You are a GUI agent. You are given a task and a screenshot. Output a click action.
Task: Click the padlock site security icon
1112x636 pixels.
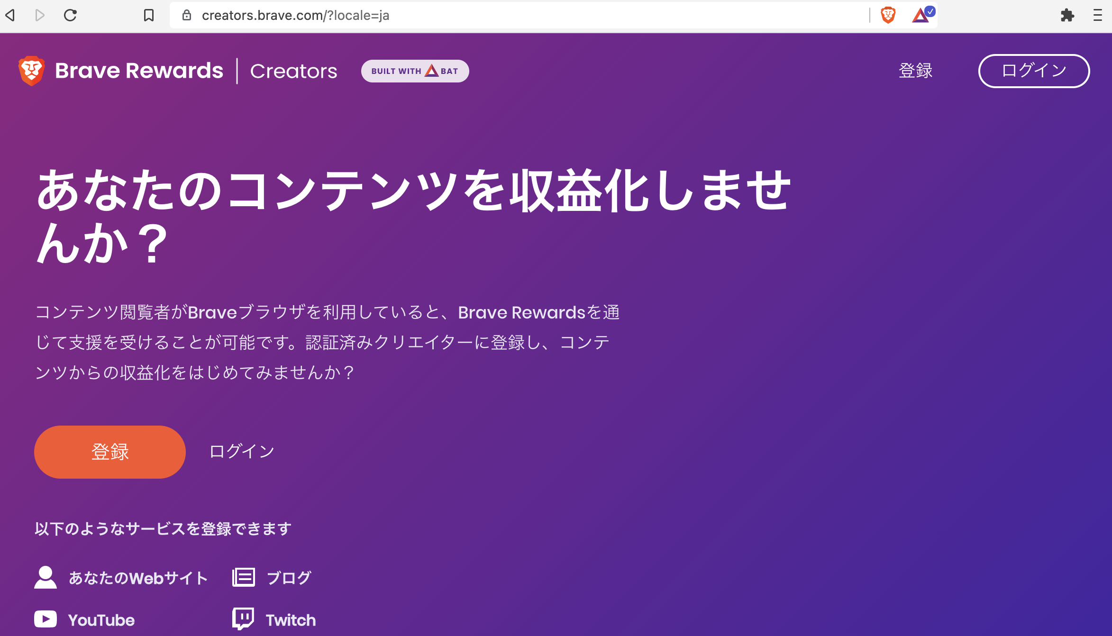[x=187, y=15]
